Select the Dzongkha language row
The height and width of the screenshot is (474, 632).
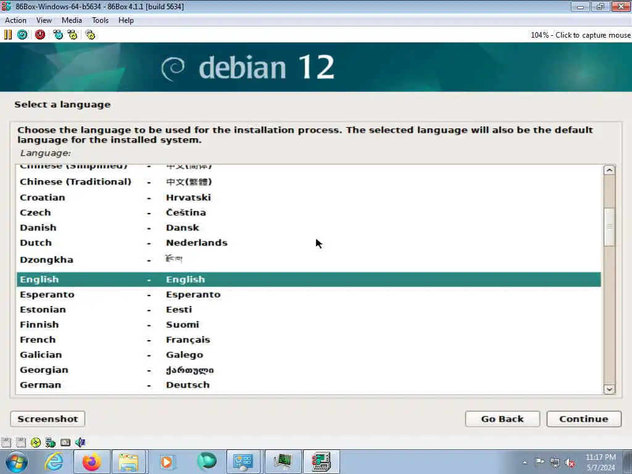coord(309,260)
